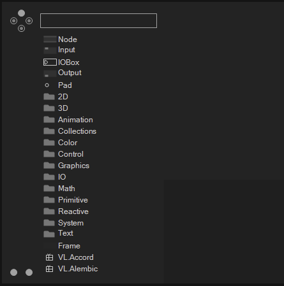284x286 pixels.
Task: Toggle the bottom ringed filter dot
Action: pyautogui.click(x=21, y=28)
